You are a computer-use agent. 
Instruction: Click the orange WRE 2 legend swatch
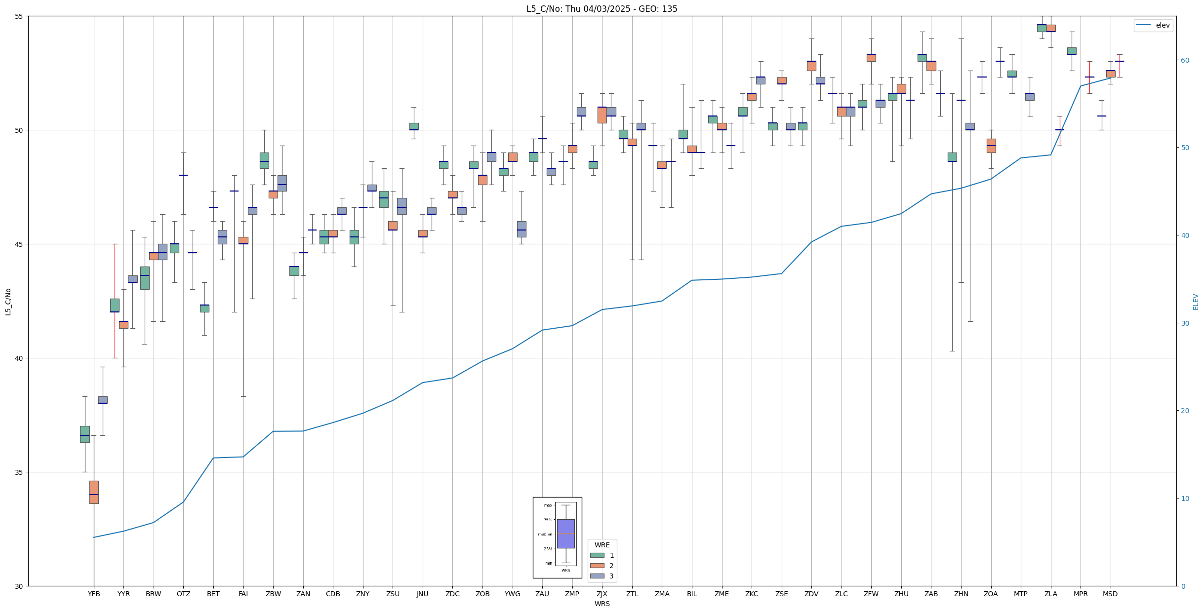pyautogui.click(x=597, y=566)
